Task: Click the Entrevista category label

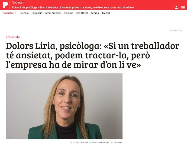Action: tap(13, 37)
